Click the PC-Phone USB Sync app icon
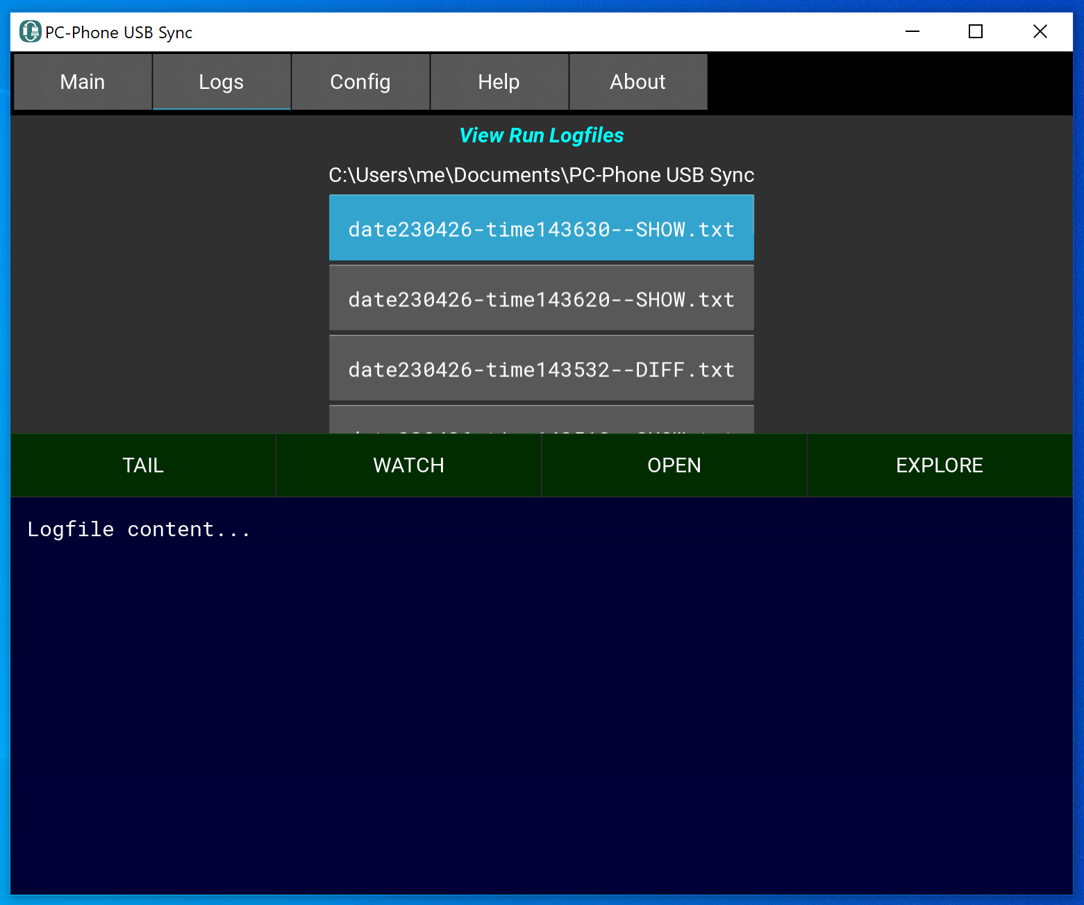 [30, 31]
